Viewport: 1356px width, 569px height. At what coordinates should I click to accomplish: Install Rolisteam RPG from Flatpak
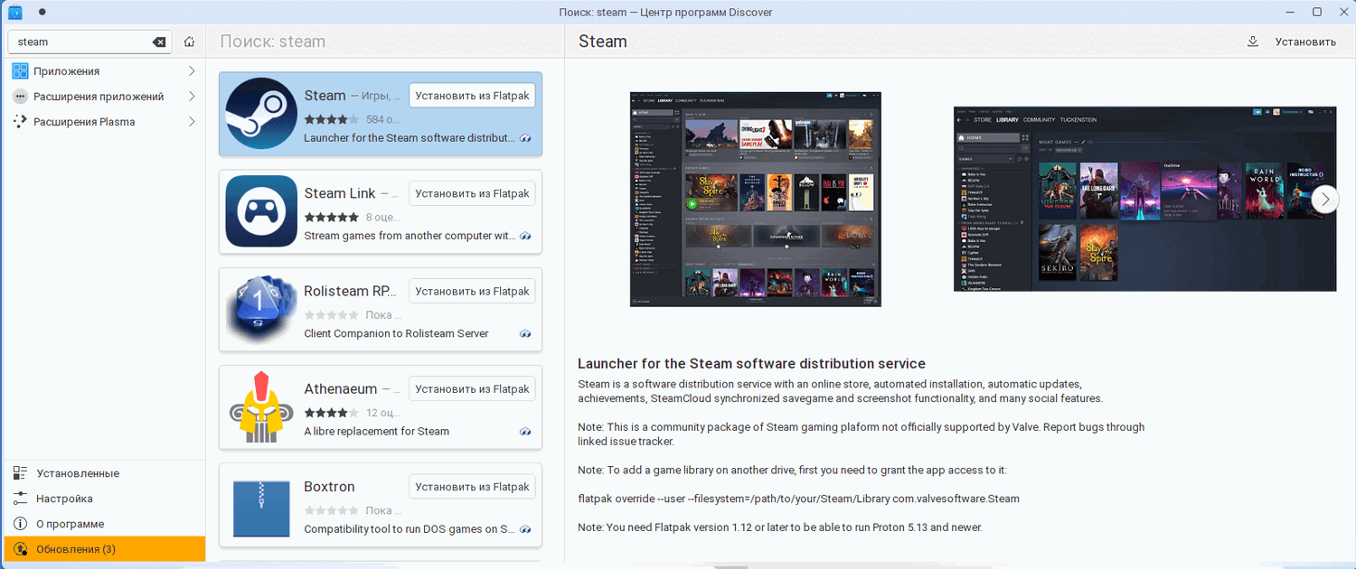click(x=472, y=291)
